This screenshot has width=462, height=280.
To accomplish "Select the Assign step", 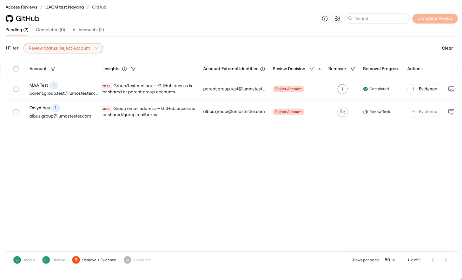I will pos(24,260).
